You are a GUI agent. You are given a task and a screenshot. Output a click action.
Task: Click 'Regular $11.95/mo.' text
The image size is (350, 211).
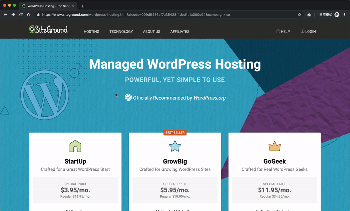click(x=75, y=197)
